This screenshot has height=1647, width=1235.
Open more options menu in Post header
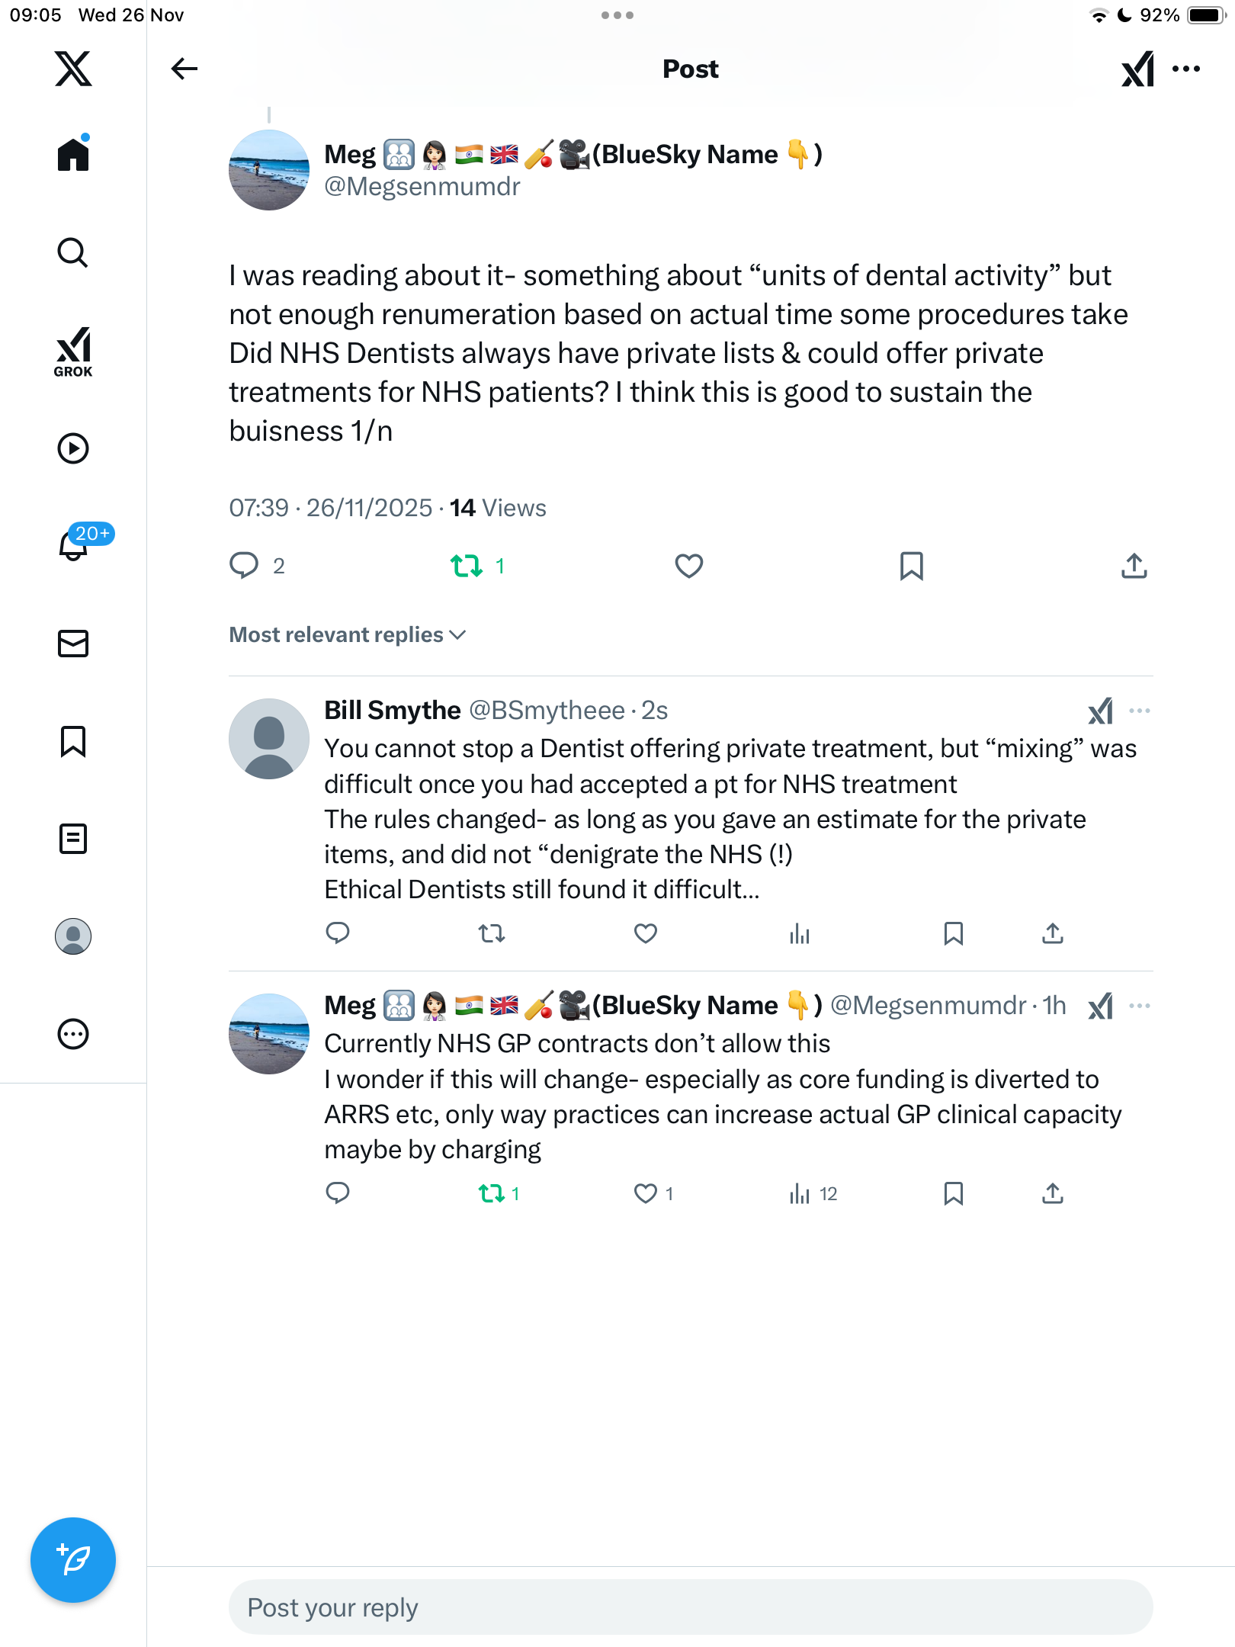tap(1186, 69)
